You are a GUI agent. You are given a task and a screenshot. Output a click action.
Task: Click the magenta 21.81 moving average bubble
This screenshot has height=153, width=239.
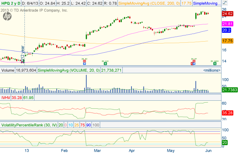click(228, 24)
